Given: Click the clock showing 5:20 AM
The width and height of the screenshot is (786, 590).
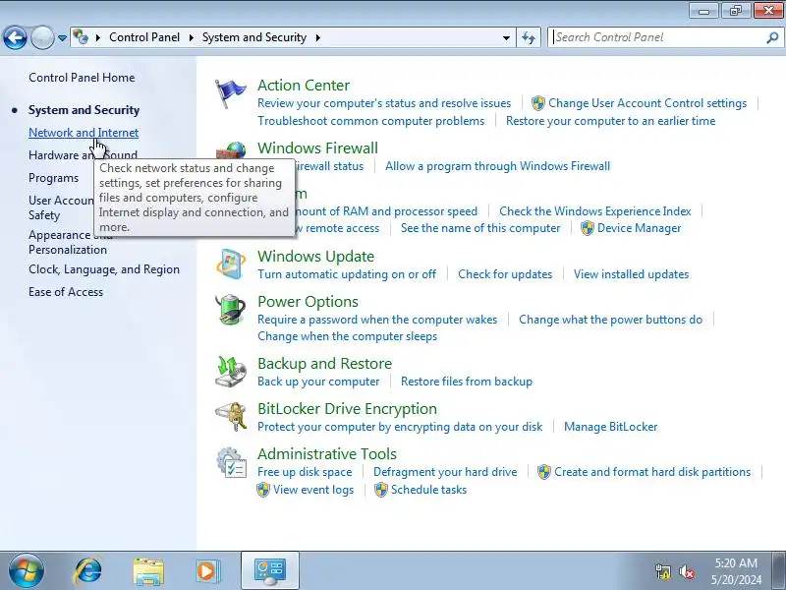Looking at the screenshot, I should [x=736, y=563].
